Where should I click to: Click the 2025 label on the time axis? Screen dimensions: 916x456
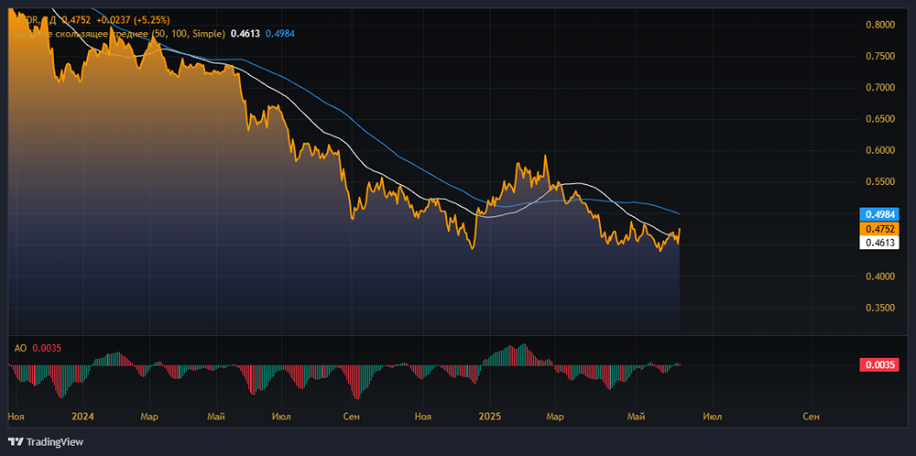pyautogui.click(x=489, y=417)
